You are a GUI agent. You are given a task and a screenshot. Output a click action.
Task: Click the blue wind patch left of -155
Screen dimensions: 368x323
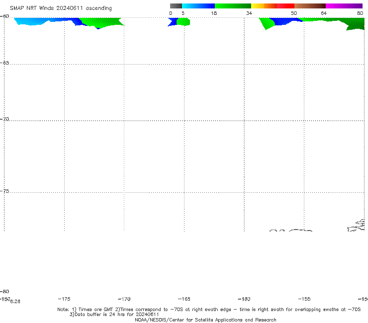coord(283,21)
